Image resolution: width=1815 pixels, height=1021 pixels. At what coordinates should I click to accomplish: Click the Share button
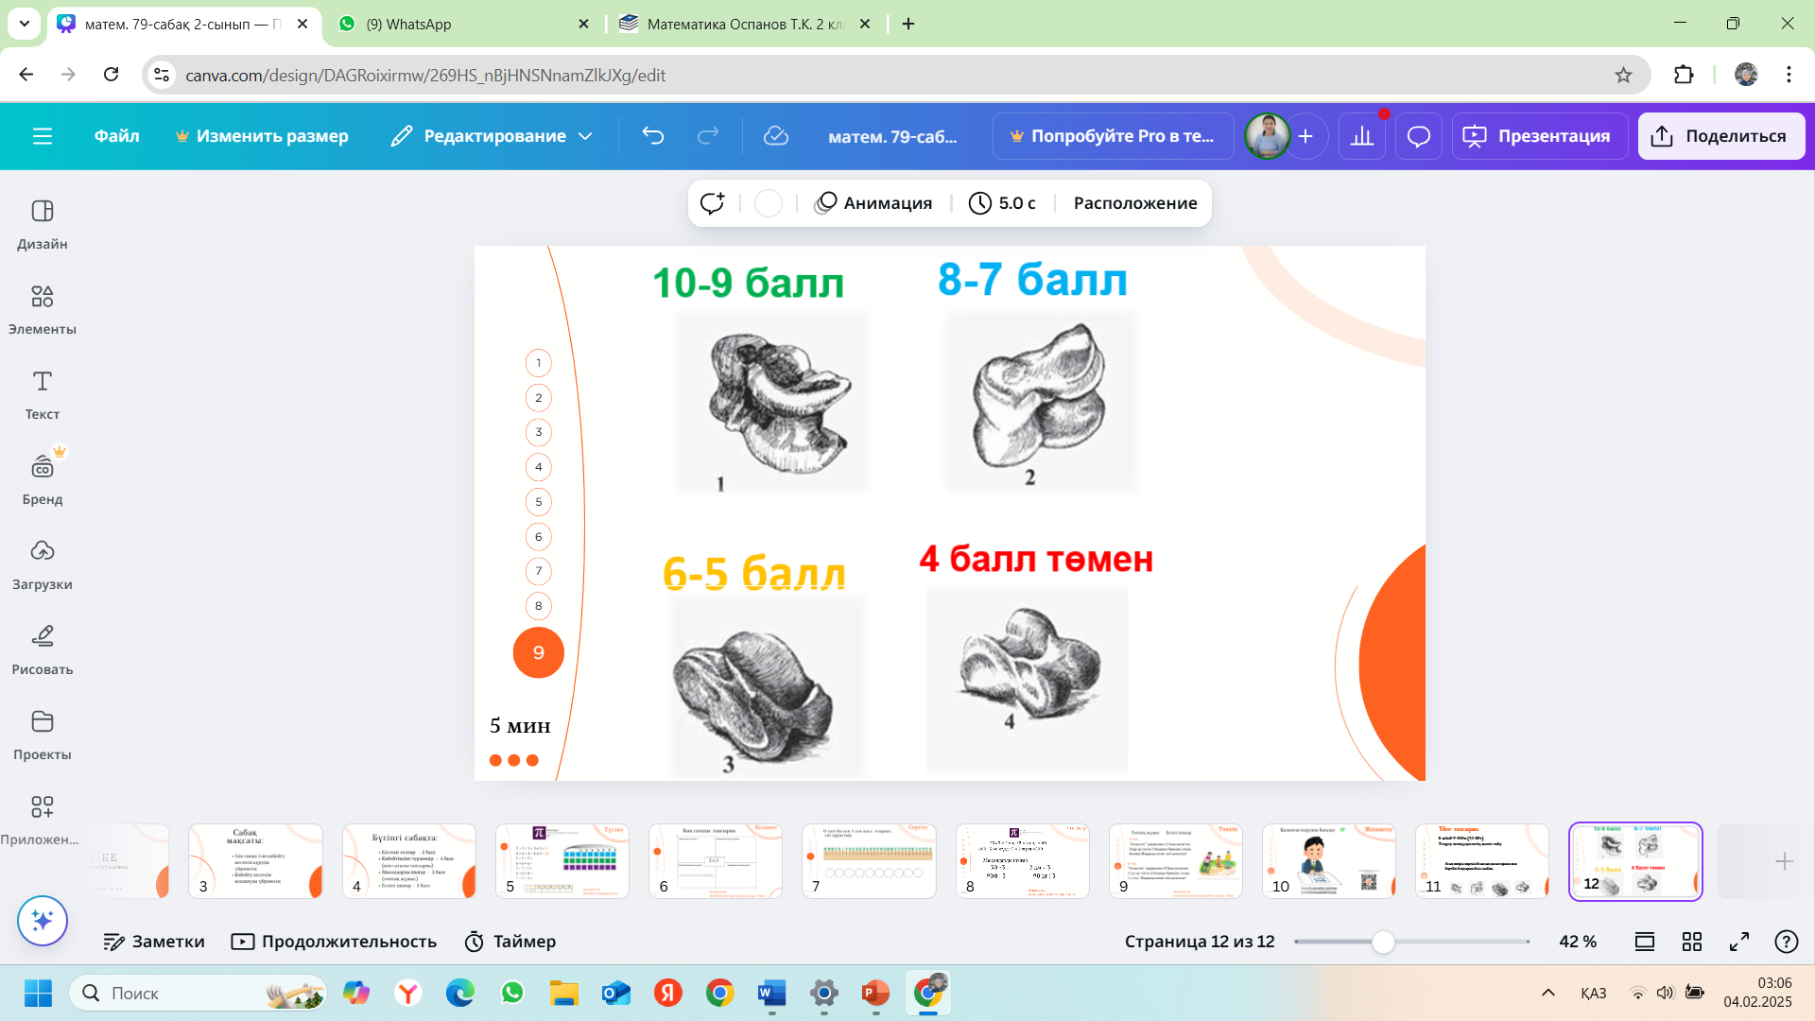[1720, 136]
